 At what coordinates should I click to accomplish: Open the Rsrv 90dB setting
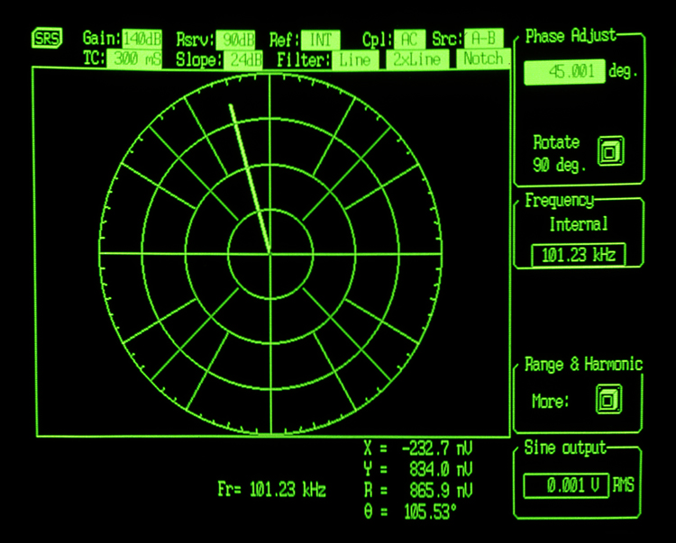pos(237,40)
